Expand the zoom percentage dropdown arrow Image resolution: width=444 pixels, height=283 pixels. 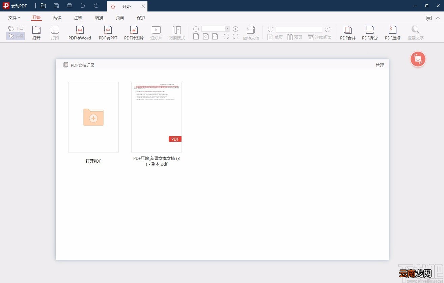point(227,29)
